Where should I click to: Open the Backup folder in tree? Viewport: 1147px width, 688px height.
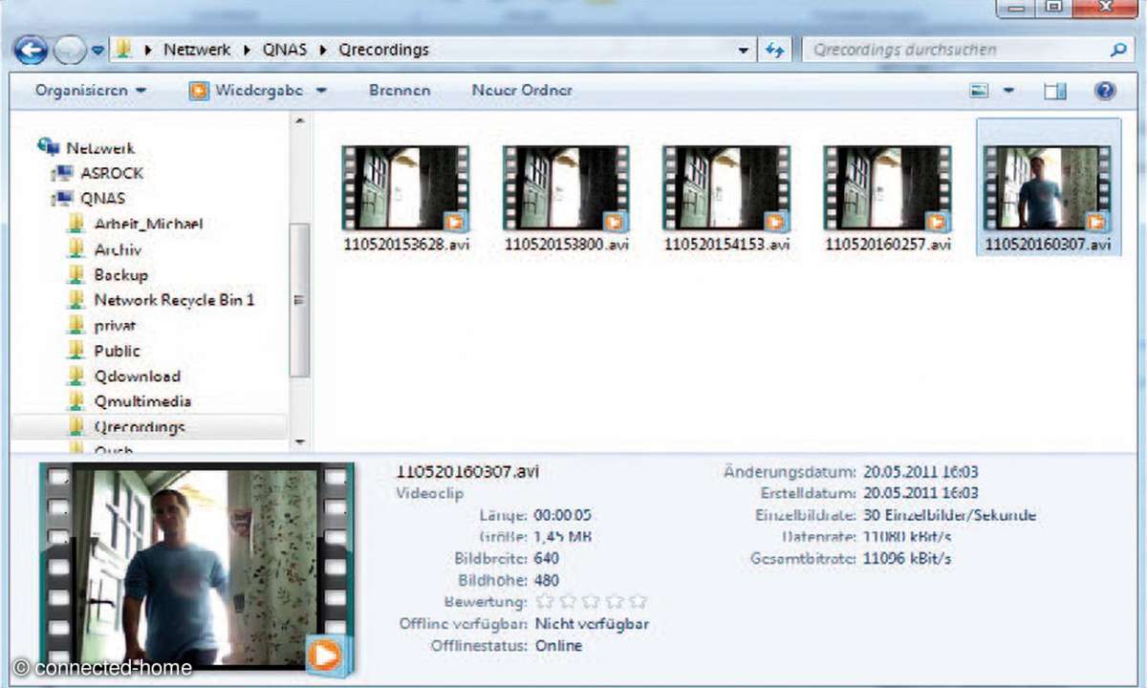[x=121, y=274]
